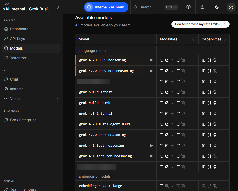Open API Keys page
Image resolution: width=238 pixels, height=191 pixels.
(x=31, y=39)
